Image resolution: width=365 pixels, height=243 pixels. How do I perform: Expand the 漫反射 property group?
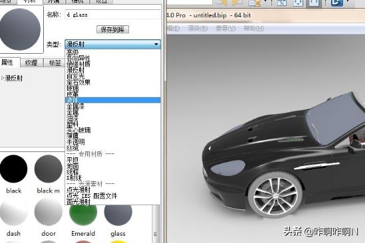pyautogui.click(x=3, y=78)
